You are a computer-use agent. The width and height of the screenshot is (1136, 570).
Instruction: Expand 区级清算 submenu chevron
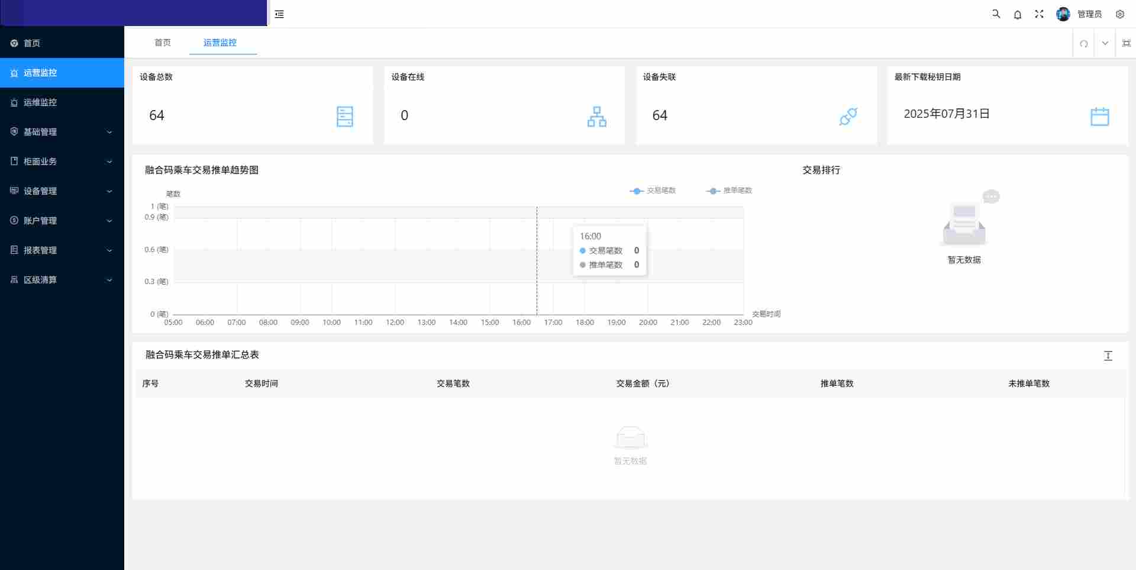(109, 280)
